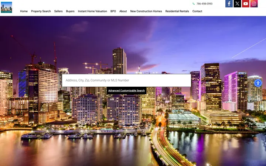Open the Instagram profile icon
This screenshot has width=266, height=166.
254,4
